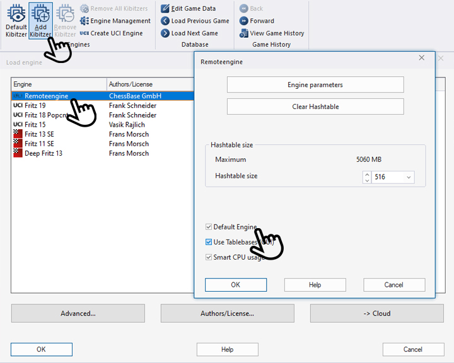This screenshot has height=363, width=454.
Task: Click the Engine parameters button
Action: point(315,85)
